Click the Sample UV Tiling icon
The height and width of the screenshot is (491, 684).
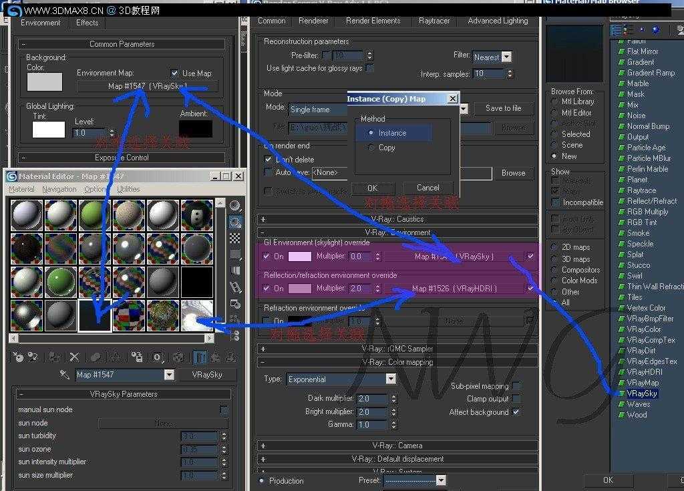[x=235, y=255]
